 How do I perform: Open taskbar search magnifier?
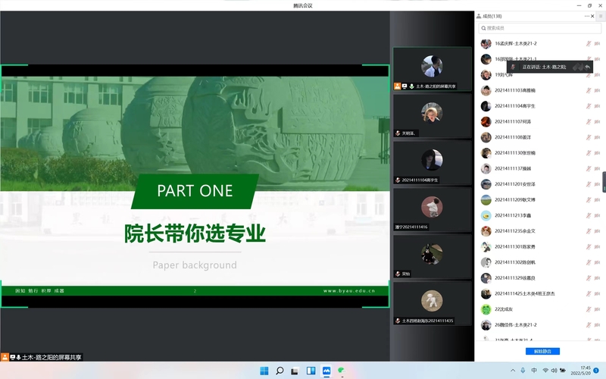[280, 371]
